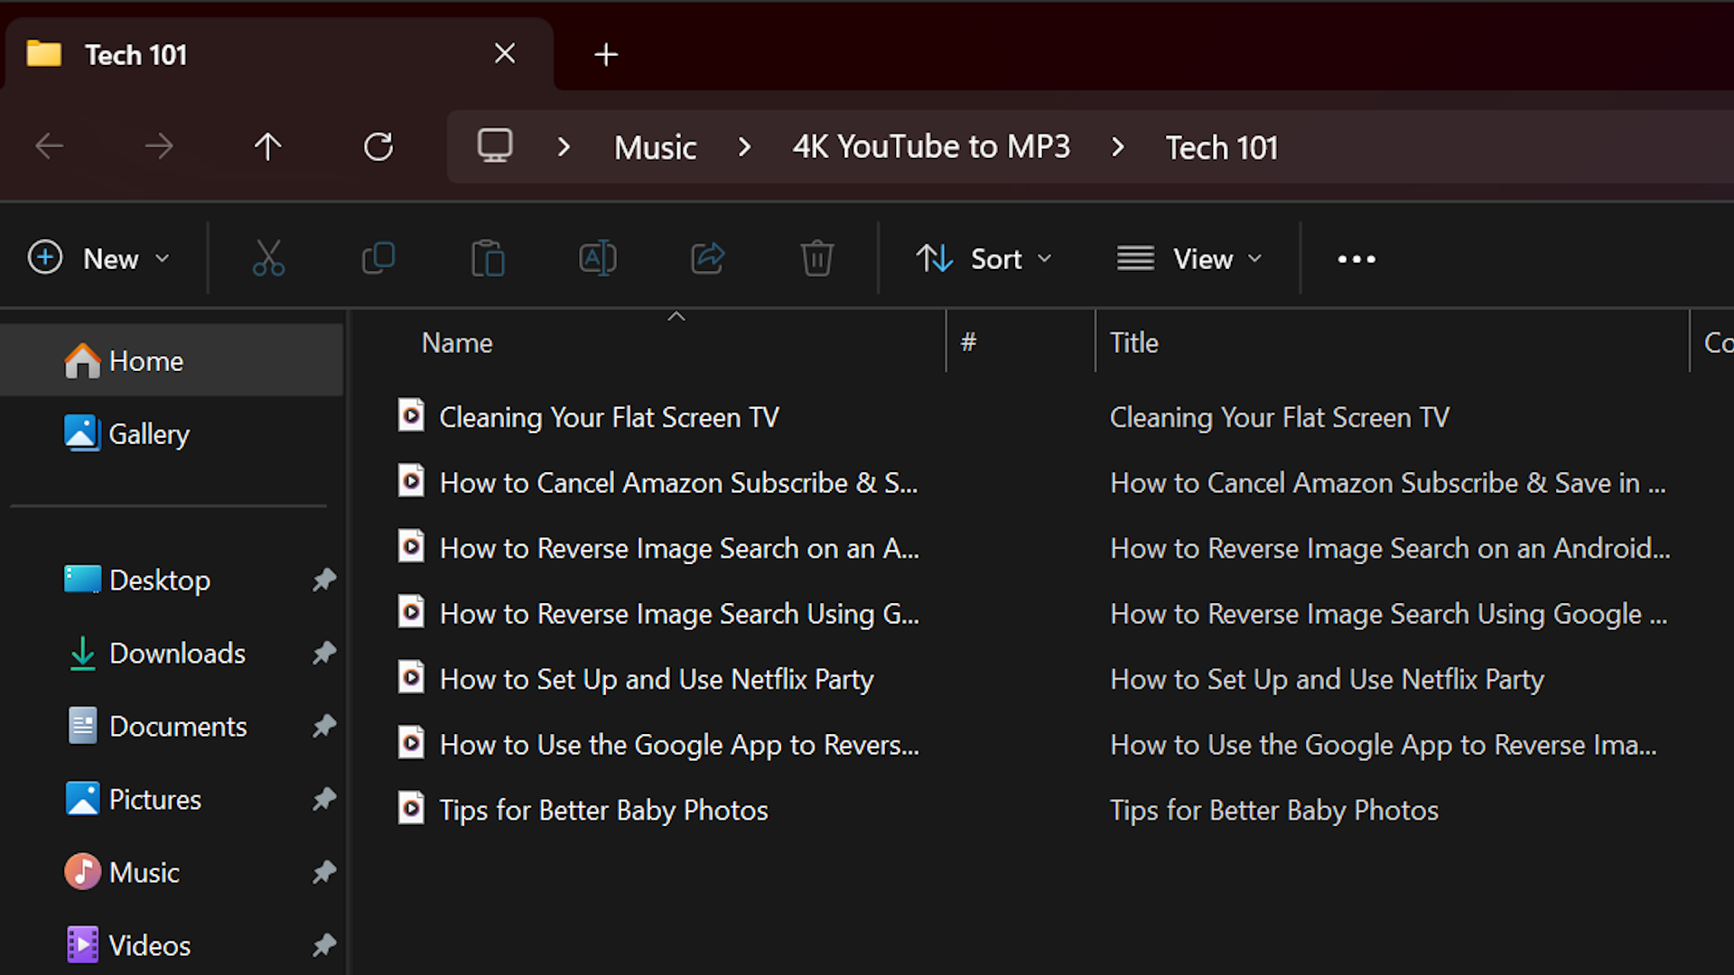
Task: Select file Cleaning Your Flat Screen TV
Action: (609, 417)
